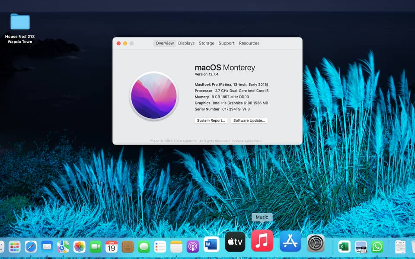Open Safari browser in the dock
The image size is (415, 259).
tap(31, 247)
